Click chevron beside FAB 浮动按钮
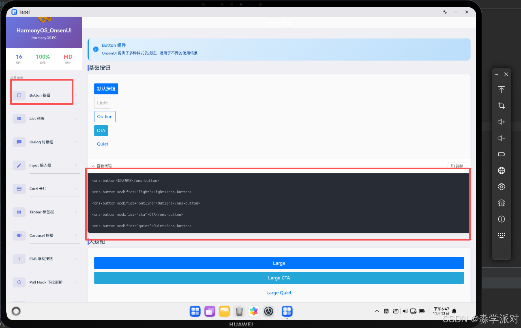Image resolution: width=521 pixels, height=328 pixels. (76, 259)
